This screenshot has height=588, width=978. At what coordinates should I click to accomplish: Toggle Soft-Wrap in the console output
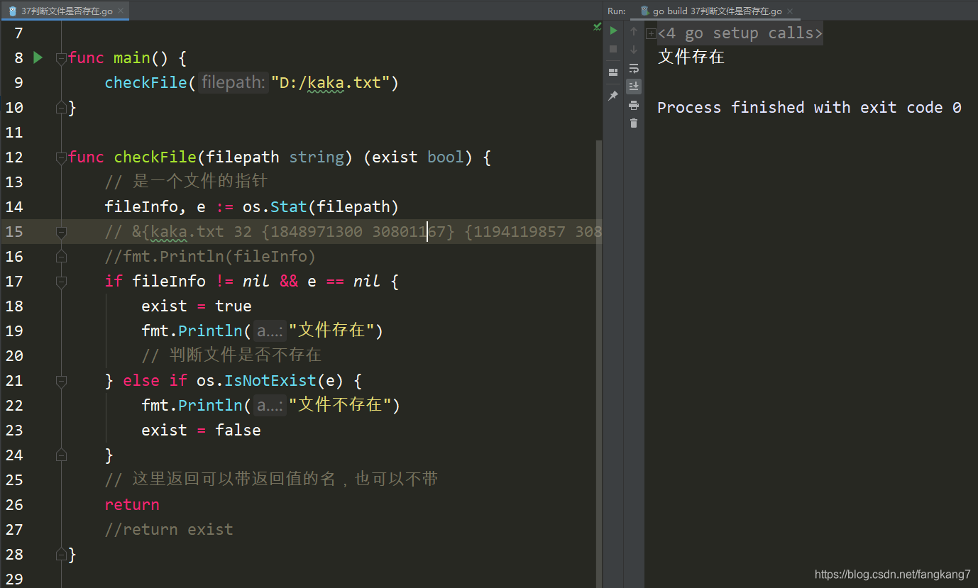634,68
